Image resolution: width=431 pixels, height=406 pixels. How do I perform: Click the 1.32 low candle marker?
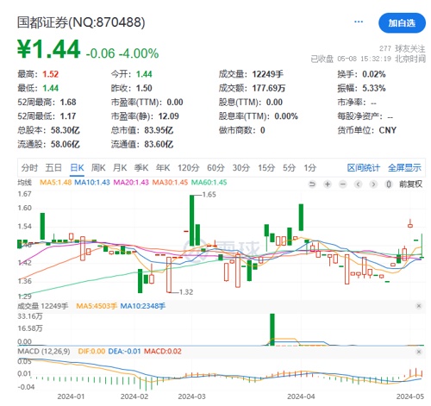point(186,292)
